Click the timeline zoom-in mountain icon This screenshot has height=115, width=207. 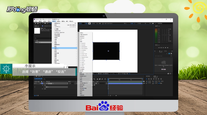[x=116, y=95]
